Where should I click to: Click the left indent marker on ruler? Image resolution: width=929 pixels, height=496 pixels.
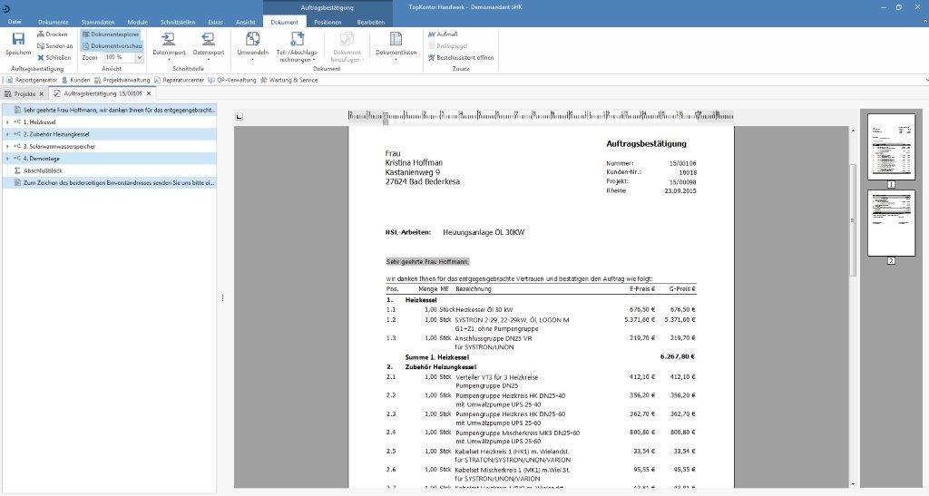point(385,121)
